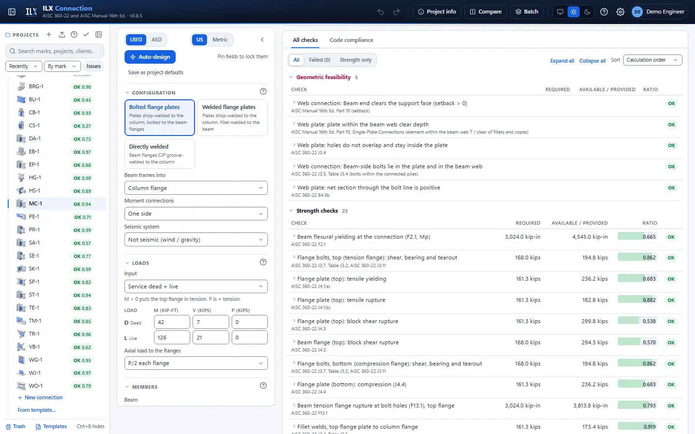695x434 pixels.
Task: Select LRFD design method
Action: [136, 40]
